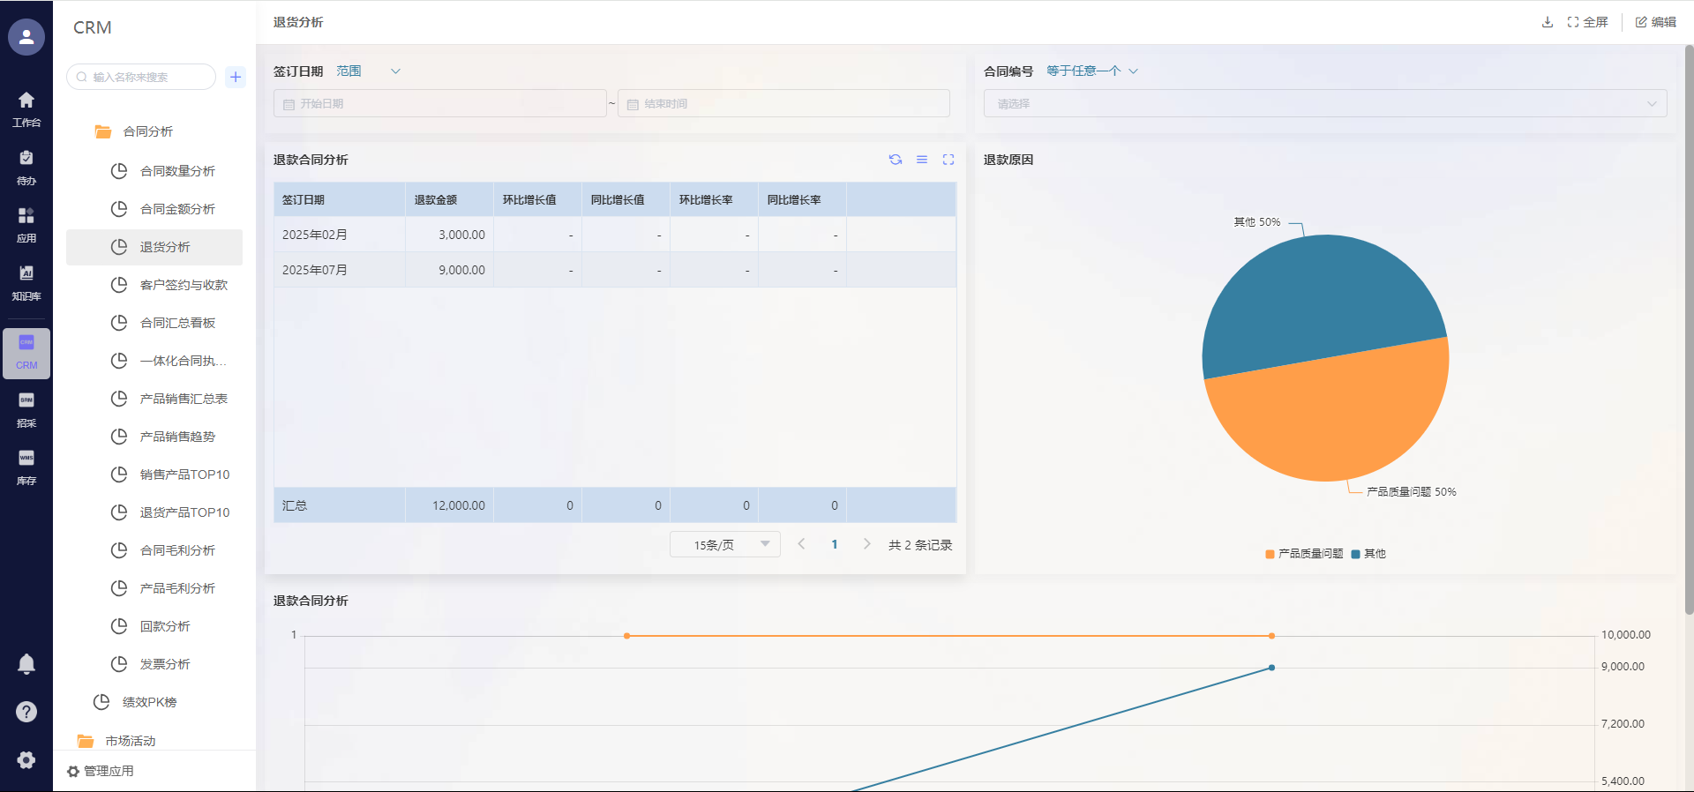Toggle 产品质量问题 legend item in pie chart
This screenshot has width=1694, height=792.
[x=1304, y=554]
